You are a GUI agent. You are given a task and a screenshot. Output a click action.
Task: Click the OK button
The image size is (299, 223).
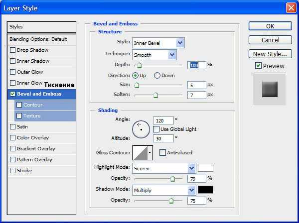(270, 26)
